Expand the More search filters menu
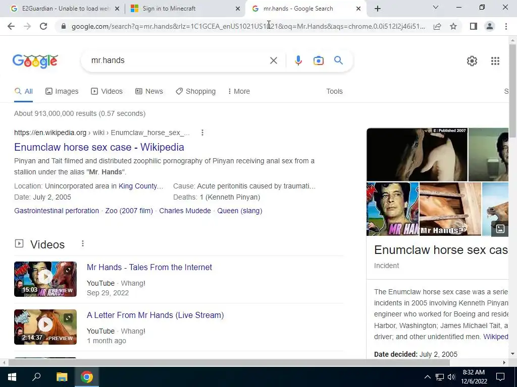This screenshot has width=517, height=387. coord(239,92)
